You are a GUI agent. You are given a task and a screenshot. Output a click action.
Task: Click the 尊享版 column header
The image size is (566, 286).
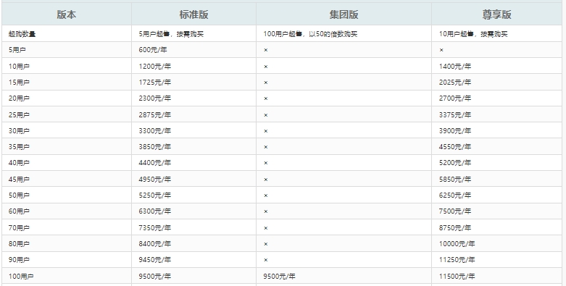point(496,14)
